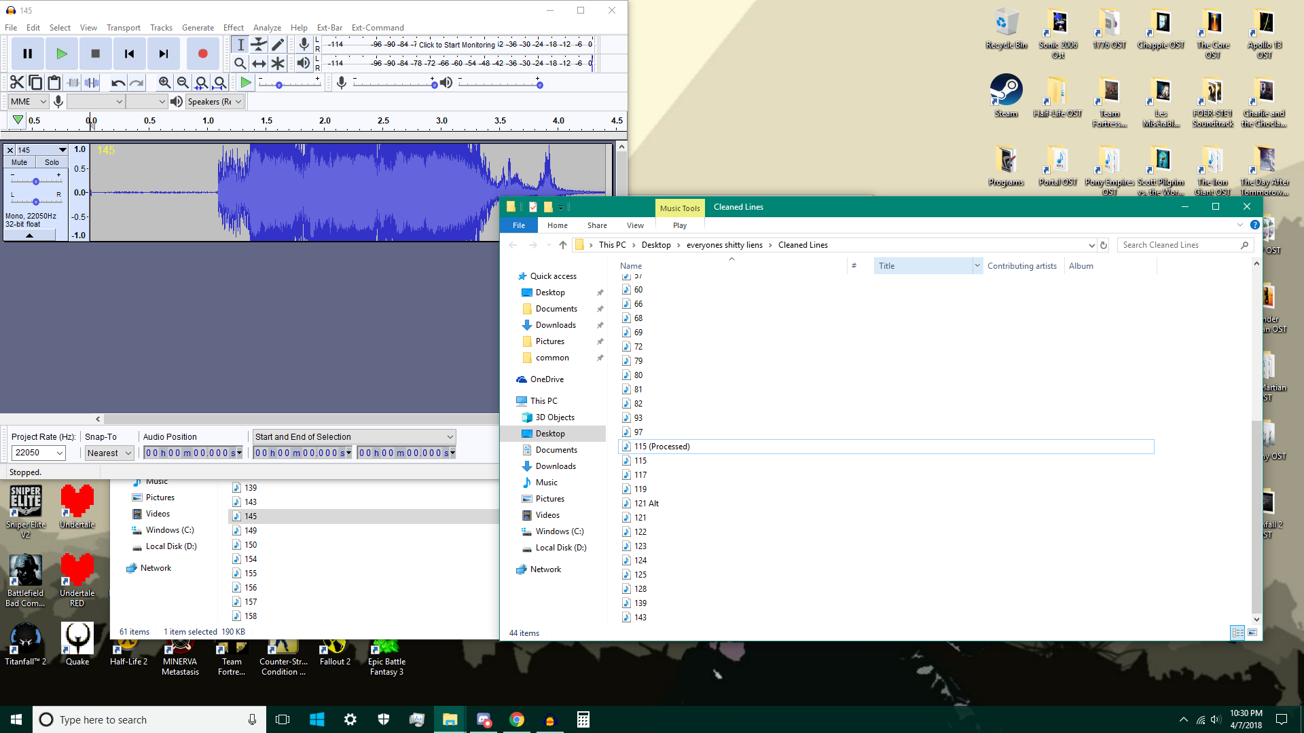Click the Cut scissors icon
Viewport: 1304px width, 733px height.
tap(17, 83)
